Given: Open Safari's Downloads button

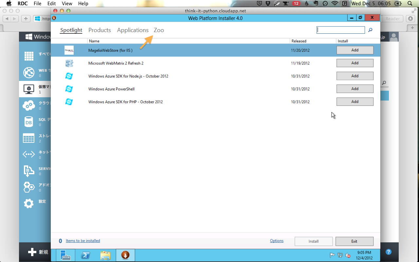Looking at the screenshot, I should click(411, 19).
